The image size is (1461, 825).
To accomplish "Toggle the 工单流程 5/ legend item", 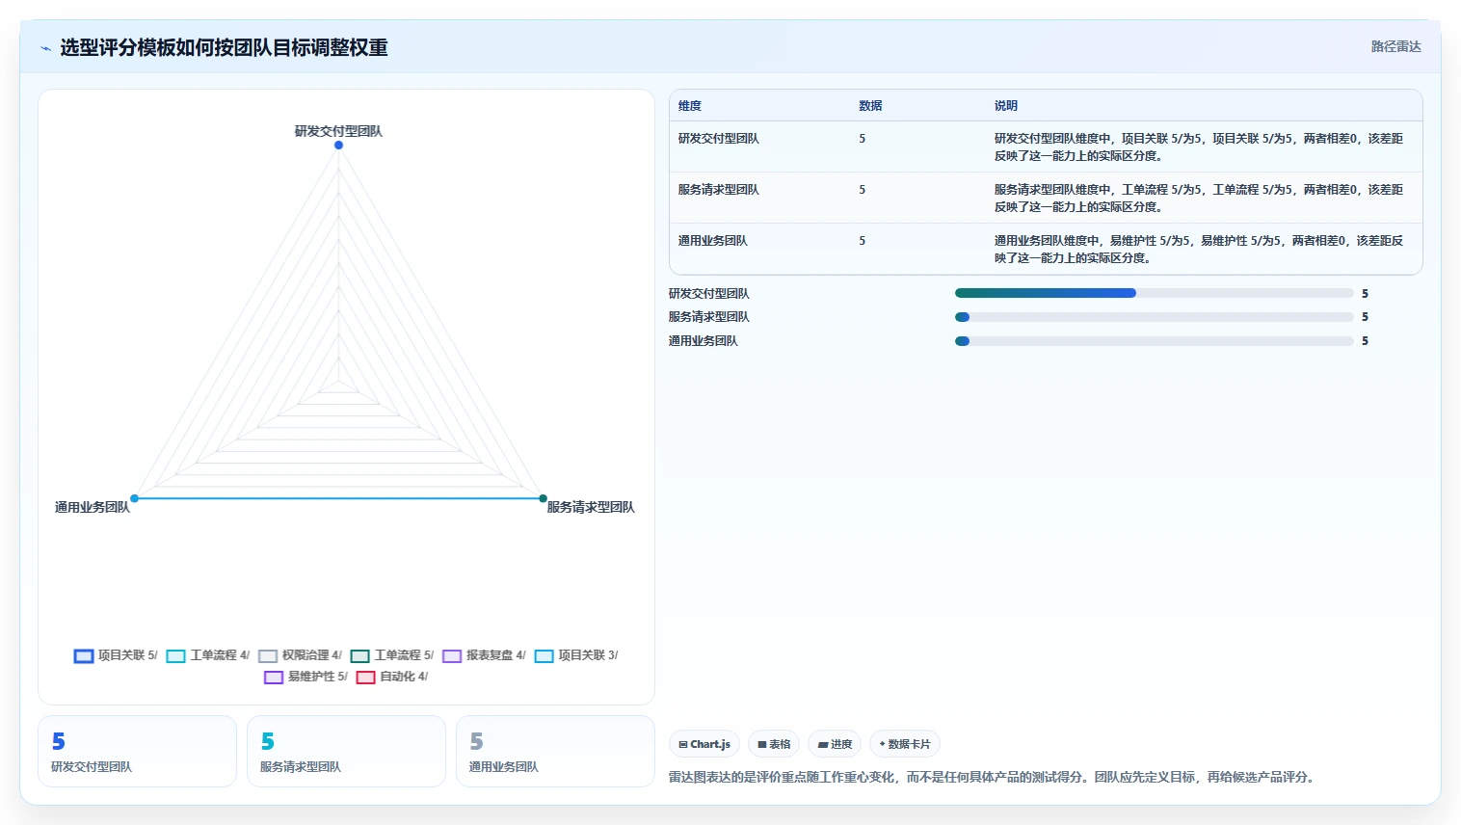I will coord(392,655).
